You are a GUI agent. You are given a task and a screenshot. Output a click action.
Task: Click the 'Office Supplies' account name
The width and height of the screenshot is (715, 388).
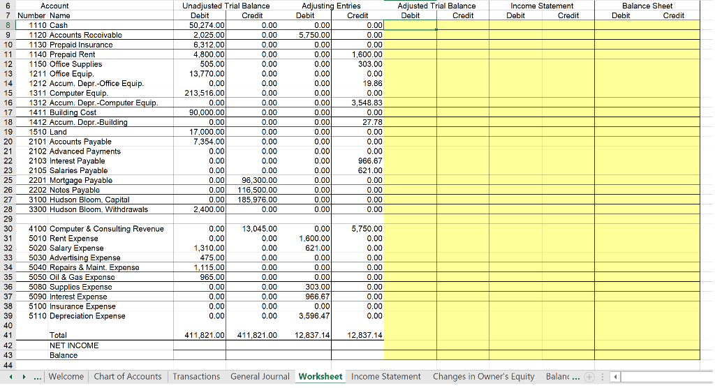coord(75,64)
